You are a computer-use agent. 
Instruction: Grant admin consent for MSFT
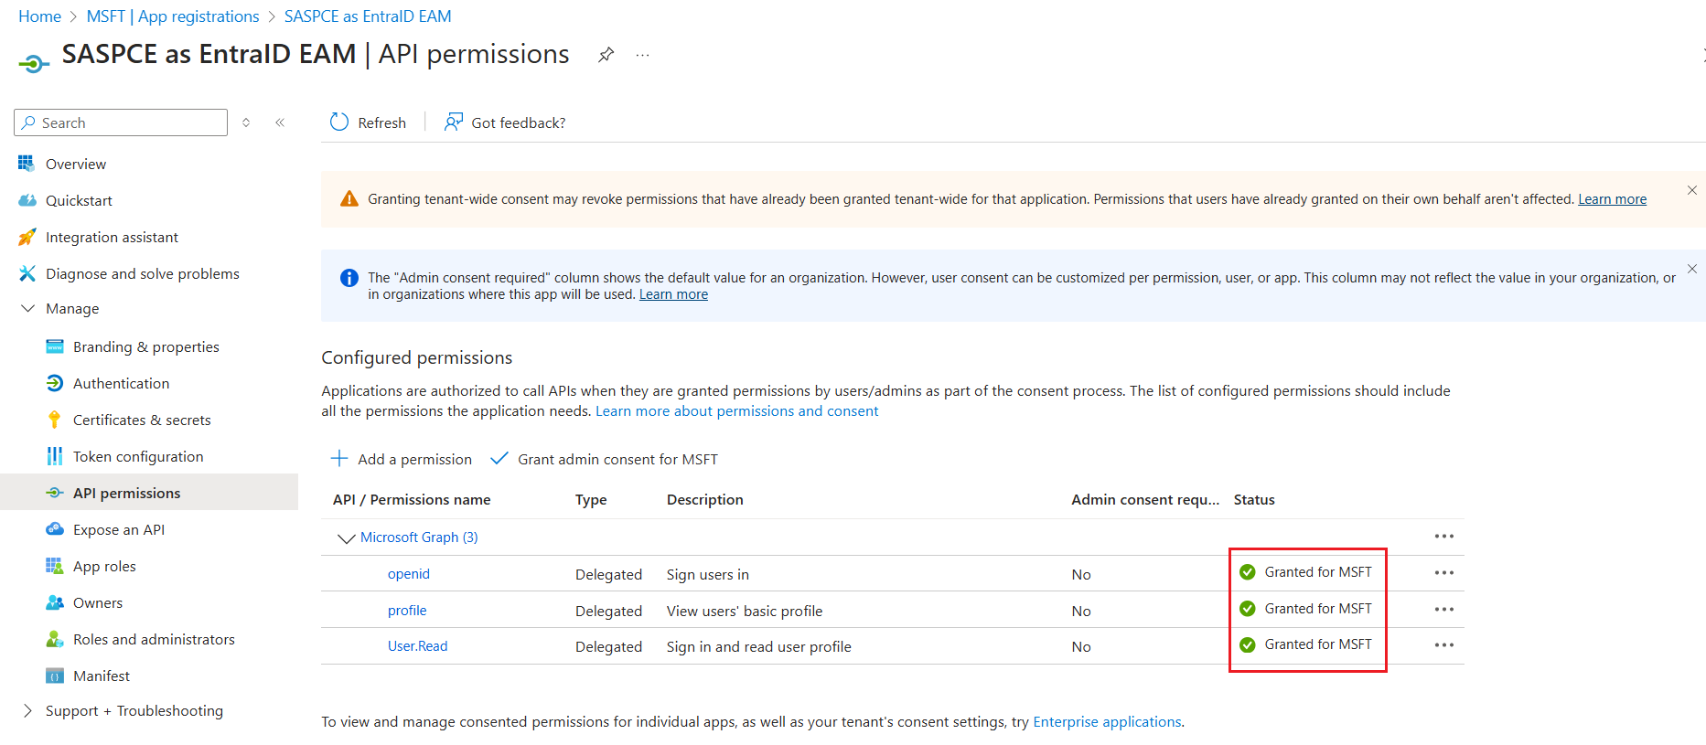click(x=605, y=459)
